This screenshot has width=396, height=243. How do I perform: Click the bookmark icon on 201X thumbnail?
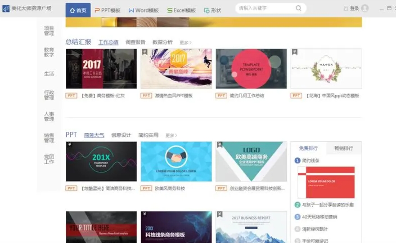click(x=69, y=144)
